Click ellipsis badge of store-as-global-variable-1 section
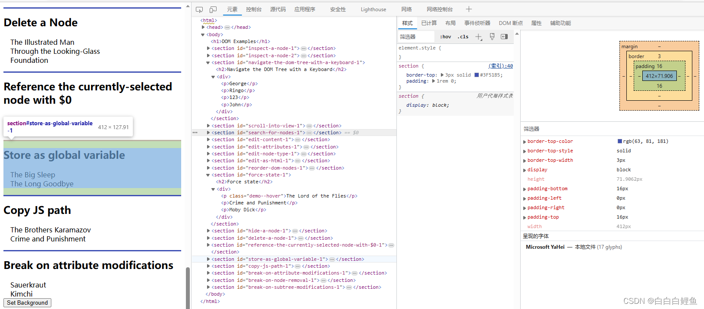 click(332, 260)
